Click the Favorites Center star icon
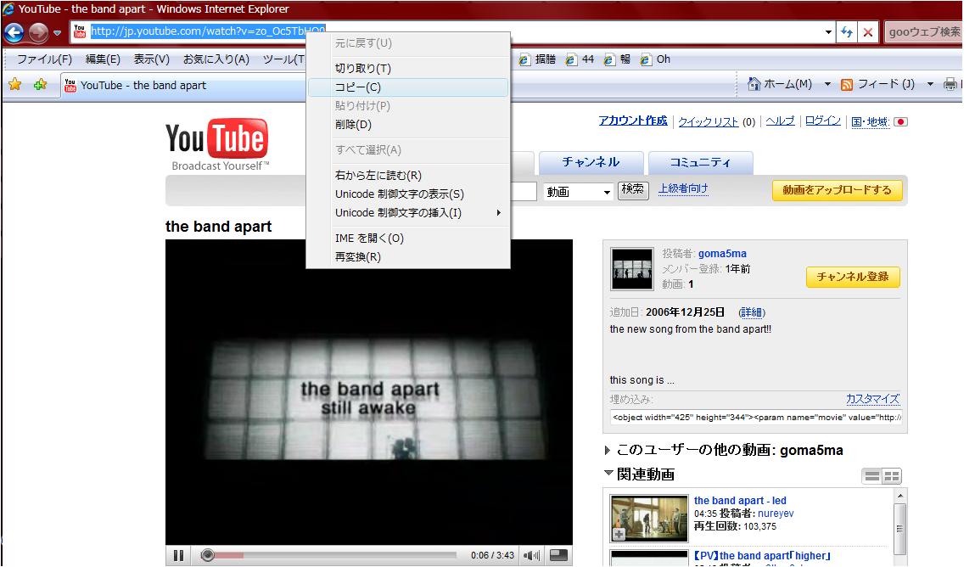The image size is (975, 567). click(15, 85)
